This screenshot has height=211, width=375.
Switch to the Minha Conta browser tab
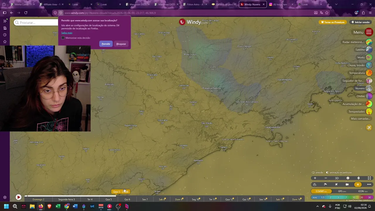[23, 4]
